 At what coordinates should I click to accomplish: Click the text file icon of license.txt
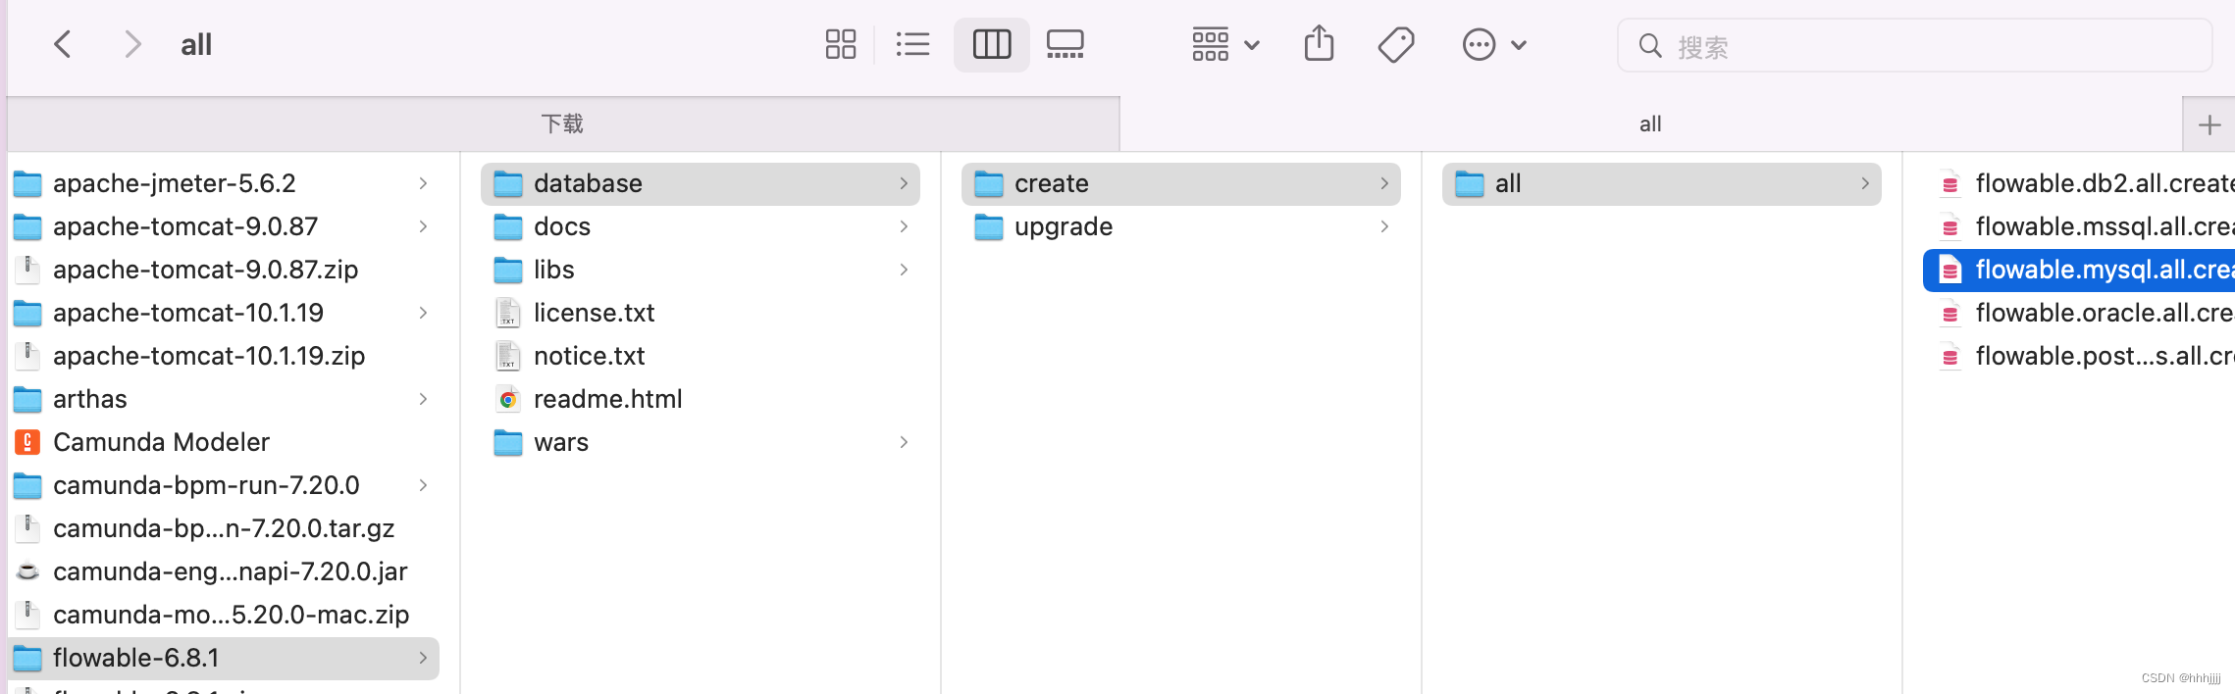[x=508, y=313]
